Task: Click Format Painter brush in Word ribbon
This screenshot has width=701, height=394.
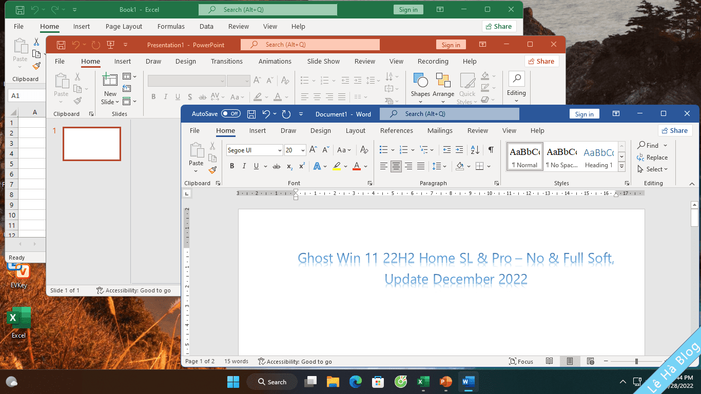Action: click(212, 170)
